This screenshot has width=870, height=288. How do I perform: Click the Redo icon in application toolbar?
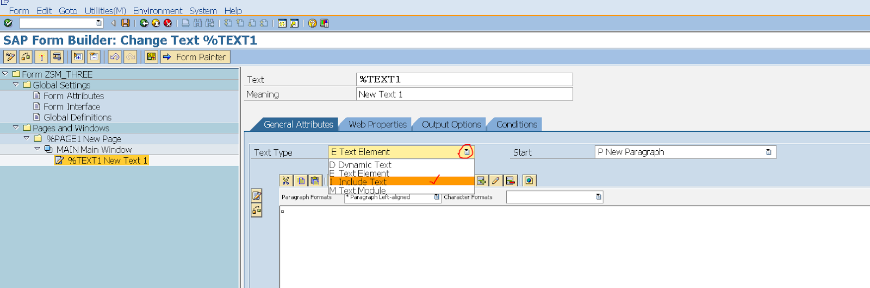click(x=130, y=56)
